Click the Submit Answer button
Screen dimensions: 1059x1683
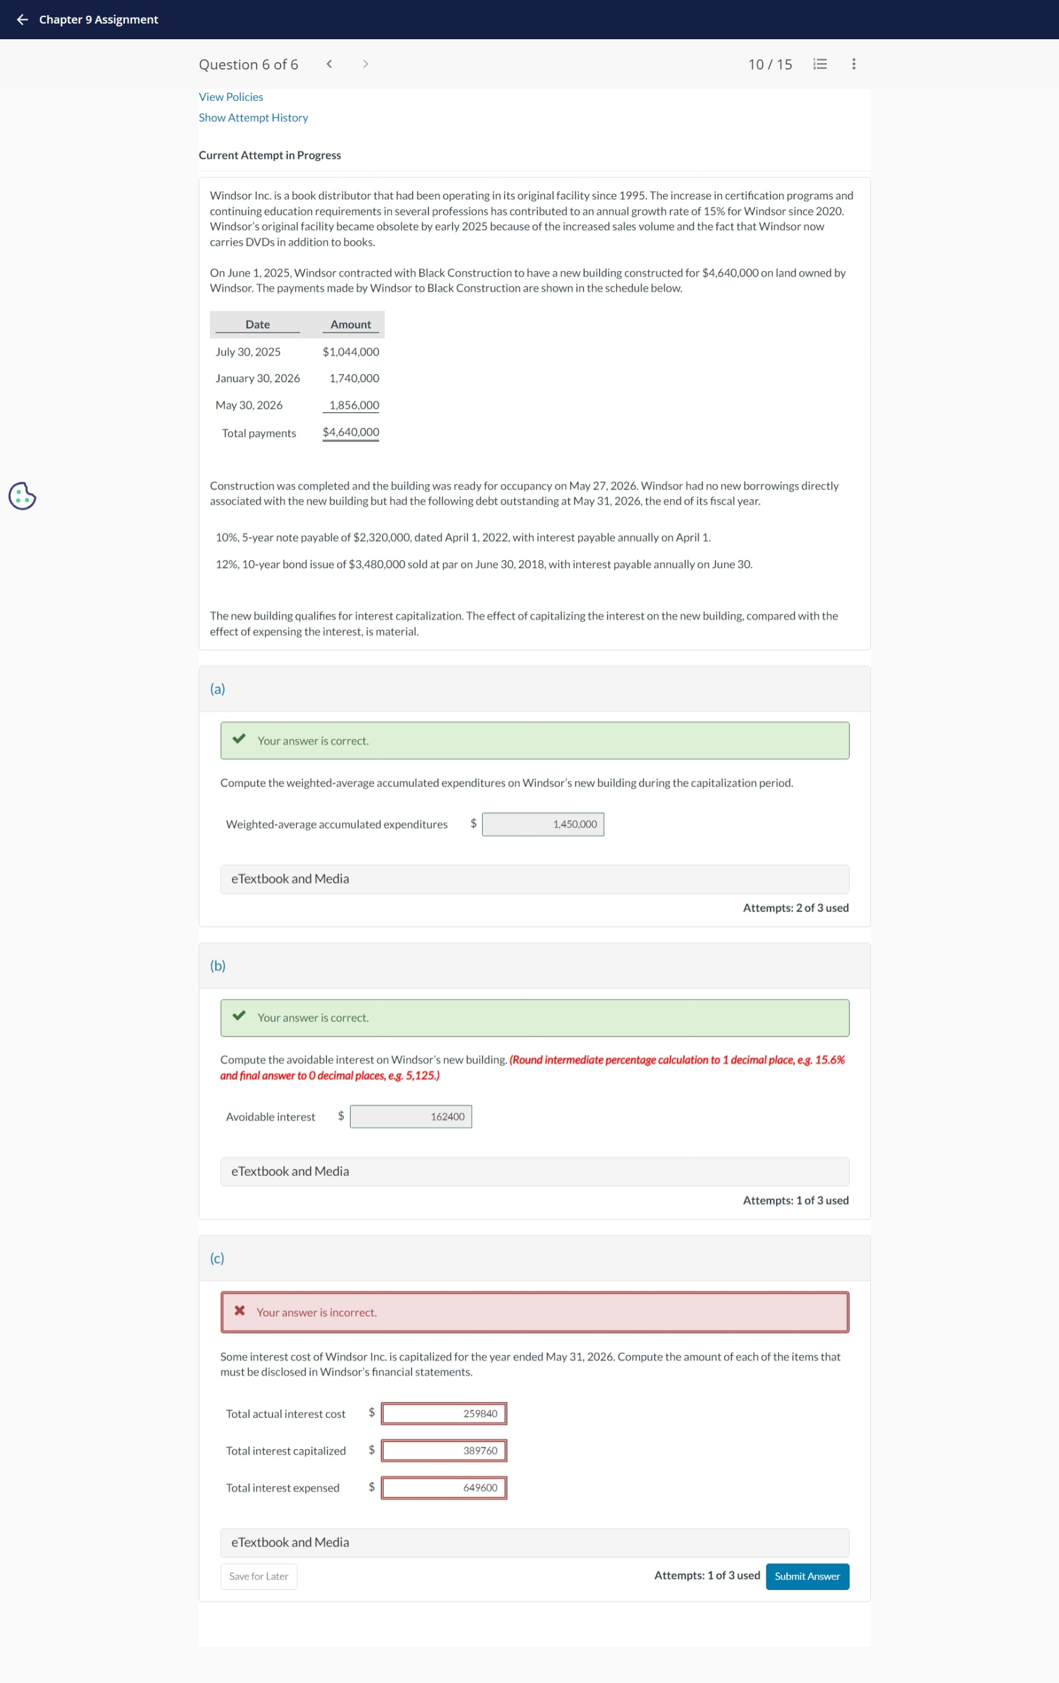pos(807,1576)
